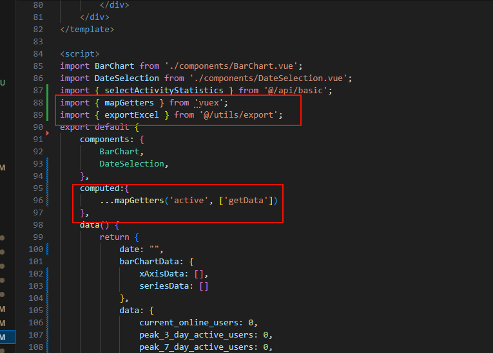Screen dimensions: 493x353
Task: Click the '@/api/basic' string
Action: pyautogui.click(x=296, y=91)
